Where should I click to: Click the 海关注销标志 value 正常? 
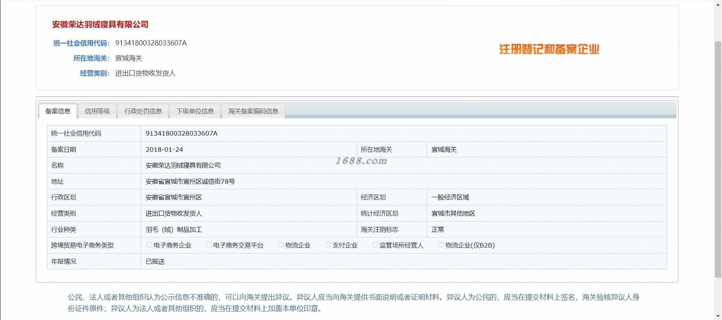pyautogui.click(x=438, y=229)
